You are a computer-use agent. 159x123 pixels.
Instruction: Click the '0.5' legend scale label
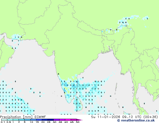9,122
